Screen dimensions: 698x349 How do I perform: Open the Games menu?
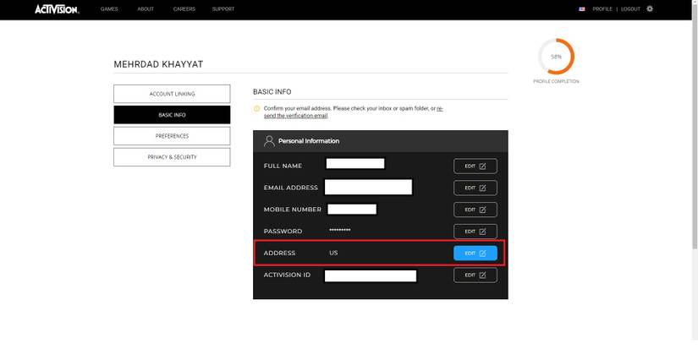pos(109,9)
